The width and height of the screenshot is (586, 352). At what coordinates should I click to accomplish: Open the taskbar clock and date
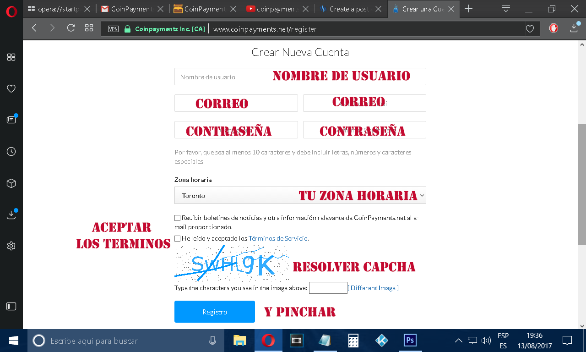pos(535,341)
